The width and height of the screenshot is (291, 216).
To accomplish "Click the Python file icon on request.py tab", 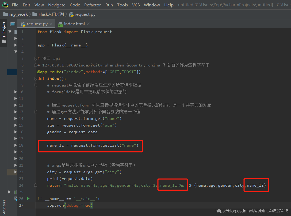I will (x=23, y=24).
